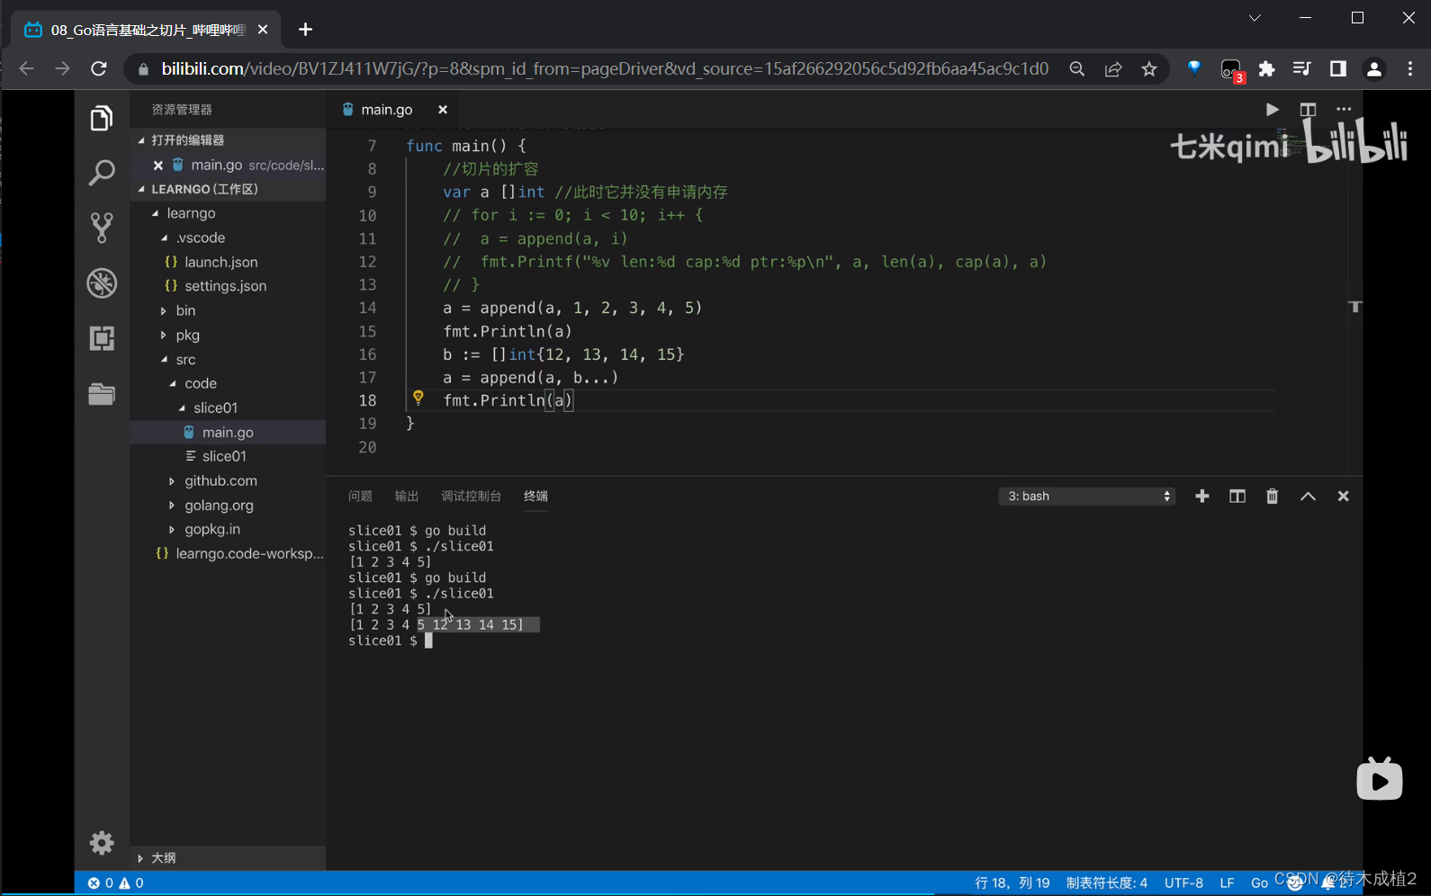Click errors and warnings count in status bar
The height and width of the screenshot is (896, 1431).
115,883
